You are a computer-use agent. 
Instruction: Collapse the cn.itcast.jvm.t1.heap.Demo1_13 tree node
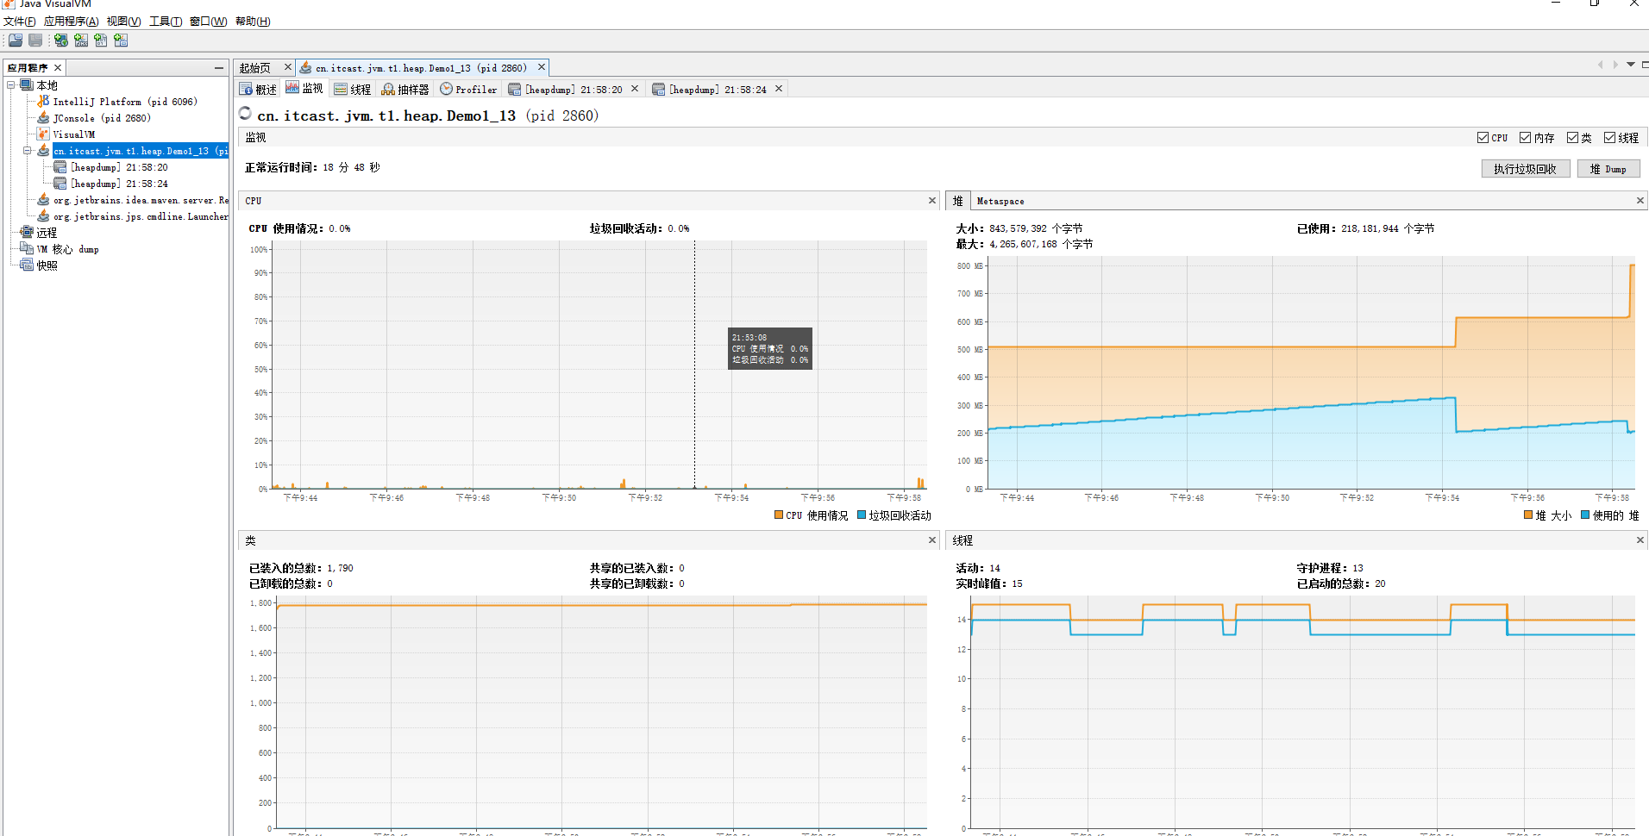(28, 151)
